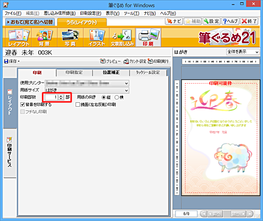The height and width of the screenshot is (221, 263).
Task: Open the ツール(T) menu
Action: click(x=131, y=13)
